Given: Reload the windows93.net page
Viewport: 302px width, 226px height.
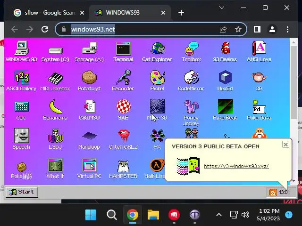Looking at the screenshot, I should (45, 29).
